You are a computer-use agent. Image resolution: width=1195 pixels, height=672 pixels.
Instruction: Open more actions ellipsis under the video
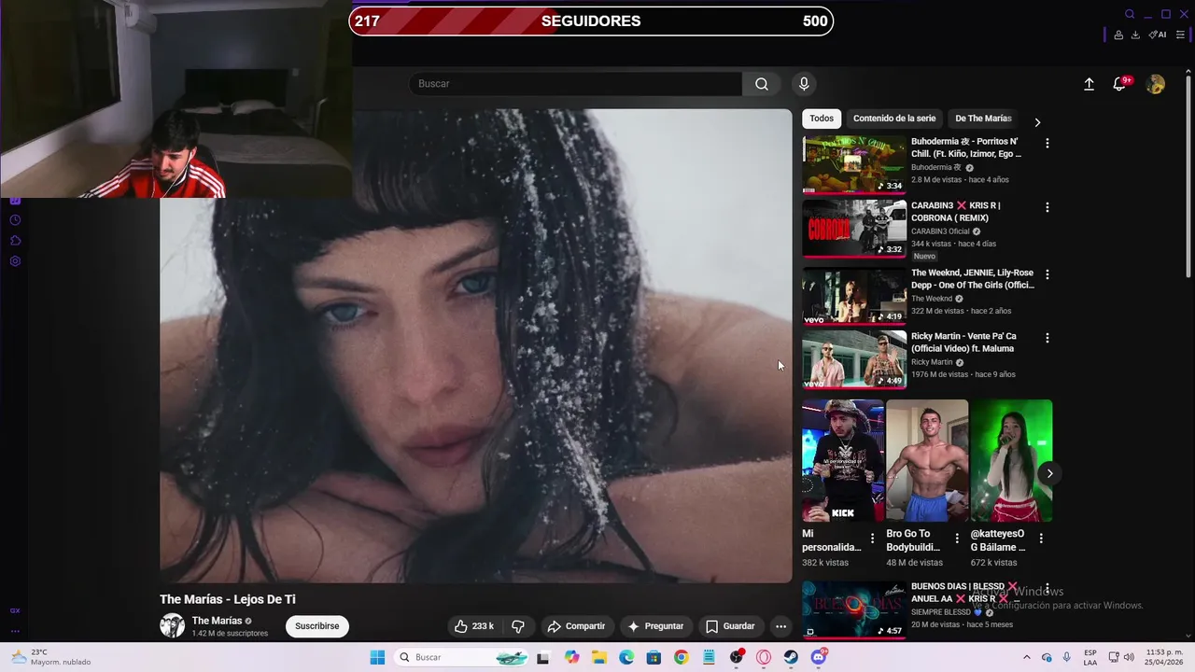(781, 626)
